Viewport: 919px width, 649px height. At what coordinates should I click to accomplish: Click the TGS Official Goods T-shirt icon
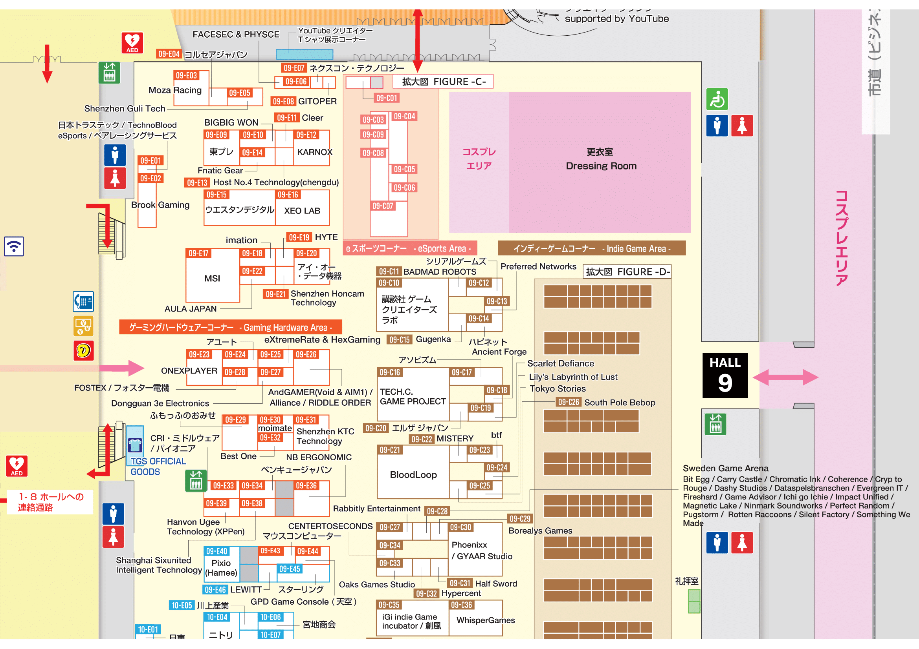(135, 445)
